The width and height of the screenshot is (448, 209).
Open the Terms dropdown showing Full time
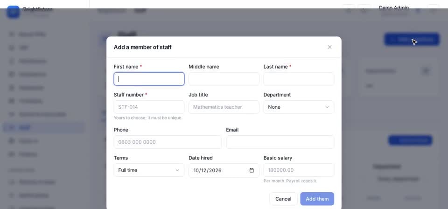coord(149,170)
